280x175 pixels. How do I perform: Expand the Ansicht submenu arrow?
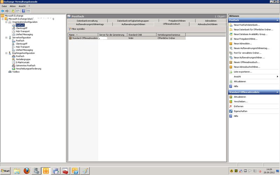277,77
